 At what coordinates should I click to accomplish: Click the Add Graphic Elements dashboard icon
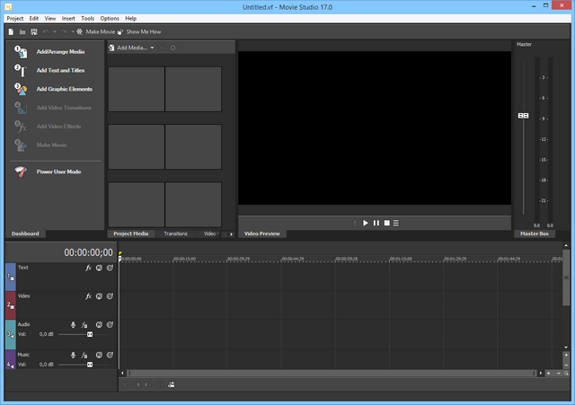21,89
